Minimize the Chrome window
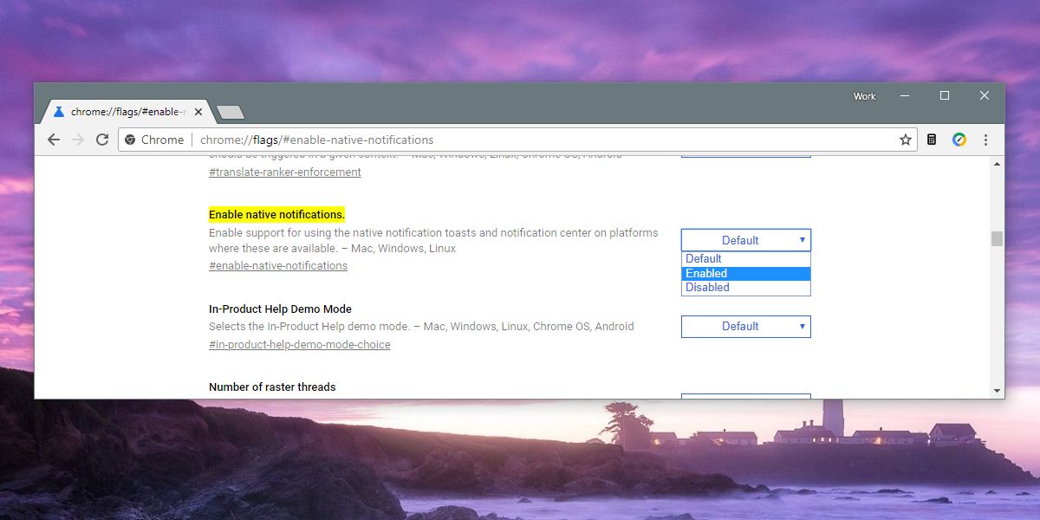This screenshot has height=520, width=1040. pos(905,95)
